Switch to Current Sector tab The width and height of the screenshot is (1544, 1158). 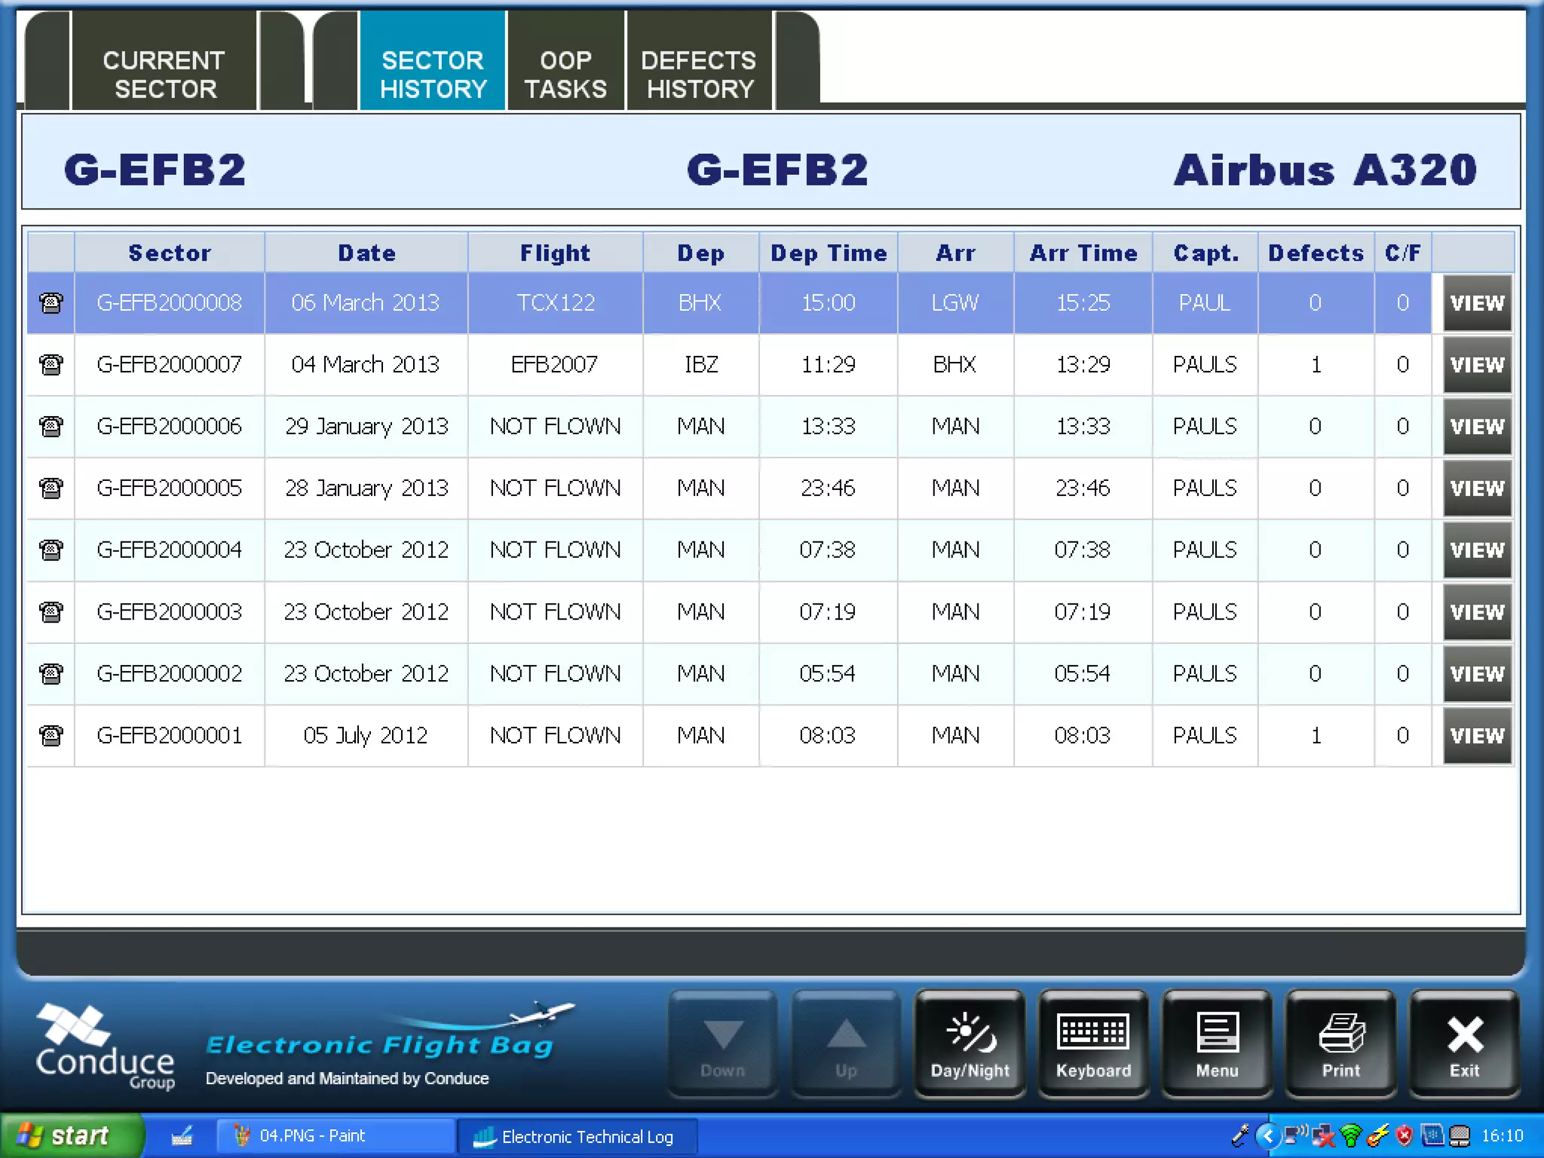164,74
